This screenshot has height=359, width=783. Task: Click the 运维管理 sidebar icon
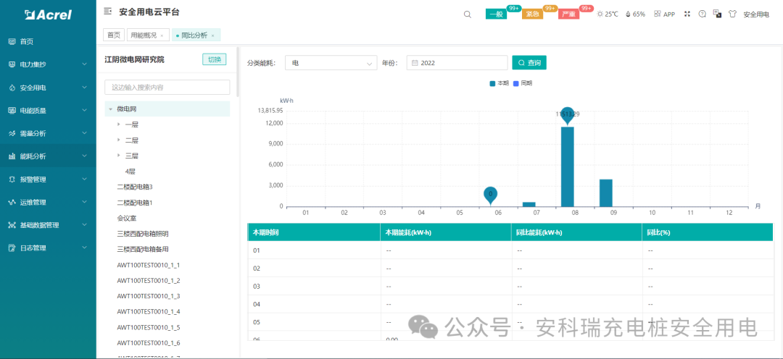click(12, 203)
